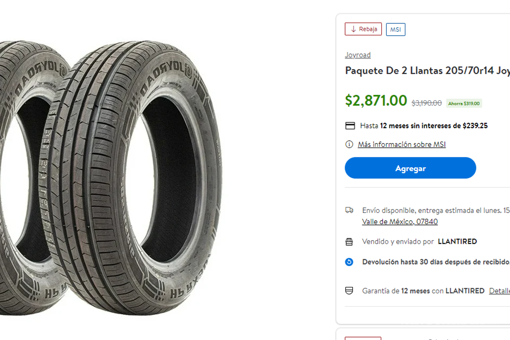Click the warranty shield icon
This screenshot has width=510, height=340.
pyautogui.click(x=350, y=291)
